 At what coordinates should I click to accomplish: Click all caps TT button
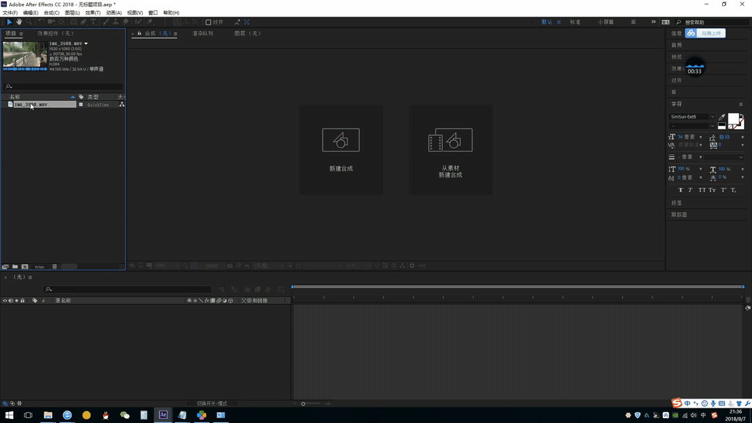(702, 190)
